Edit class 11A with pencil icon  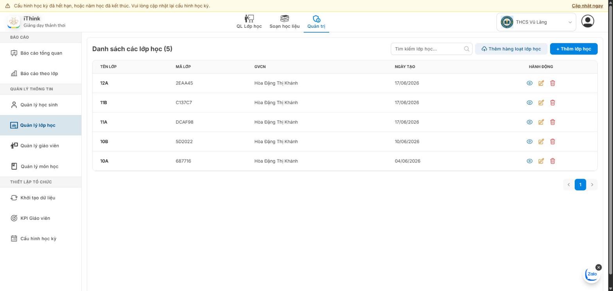pos(541,122)
